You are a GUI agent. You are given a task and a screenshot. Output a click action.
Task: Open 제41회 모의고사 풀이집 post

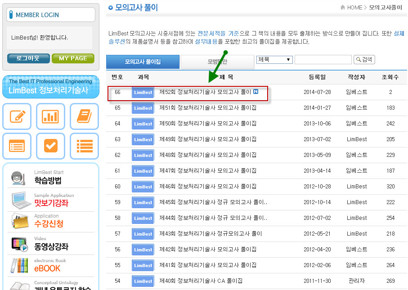(x=208, y=265)
